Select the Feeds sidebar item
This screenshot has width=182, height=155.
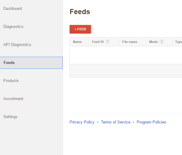(x=9, y=63)
